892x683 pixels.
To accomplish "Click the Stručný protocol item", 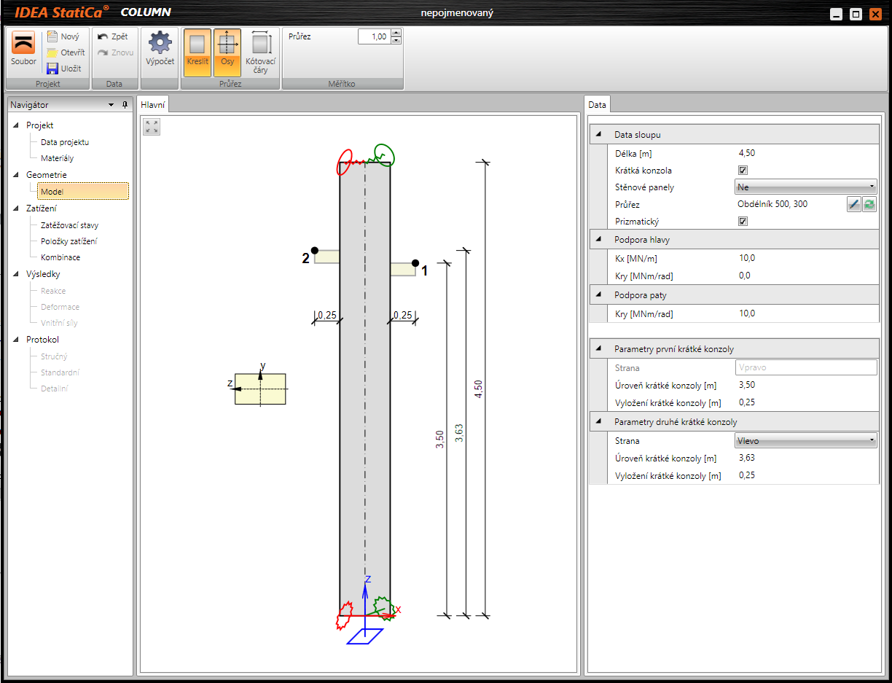I will (x=54, y=356).
